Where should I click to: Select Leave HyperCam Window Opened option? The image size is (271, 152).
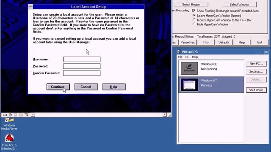(194, 16)
